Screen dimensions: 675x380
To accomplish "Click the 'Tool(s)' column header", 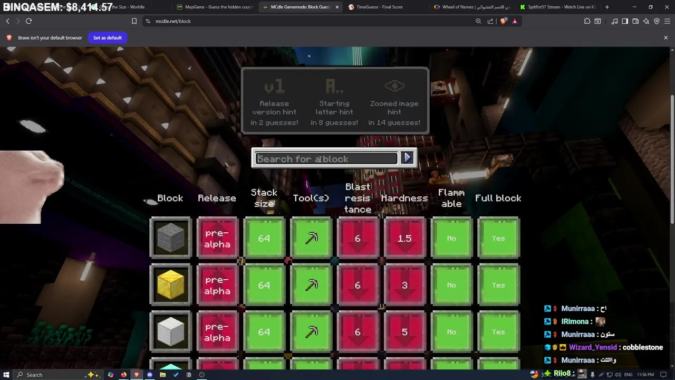I will click(x=311, y=198).
